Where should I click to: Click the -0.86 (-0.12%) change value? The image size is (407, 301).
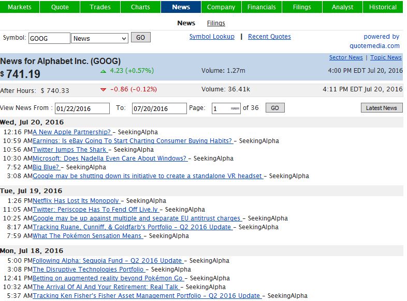click(x=134, y=89)
